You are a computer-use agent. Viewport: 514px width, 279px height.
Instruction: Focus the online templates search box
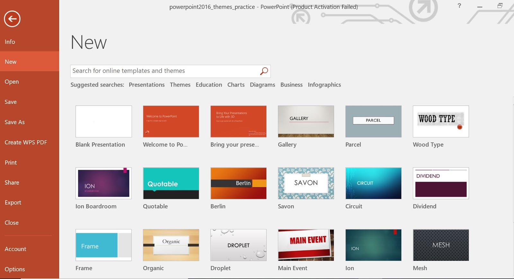click(170, 71)
